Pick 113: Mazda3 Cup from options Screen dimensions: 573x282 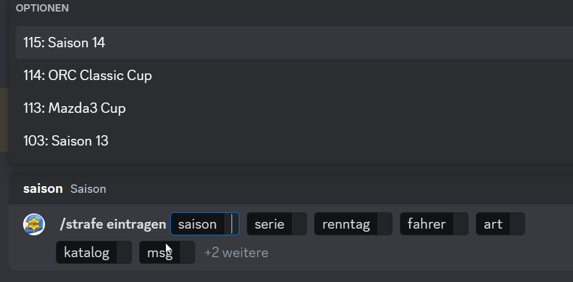(75, 108)
